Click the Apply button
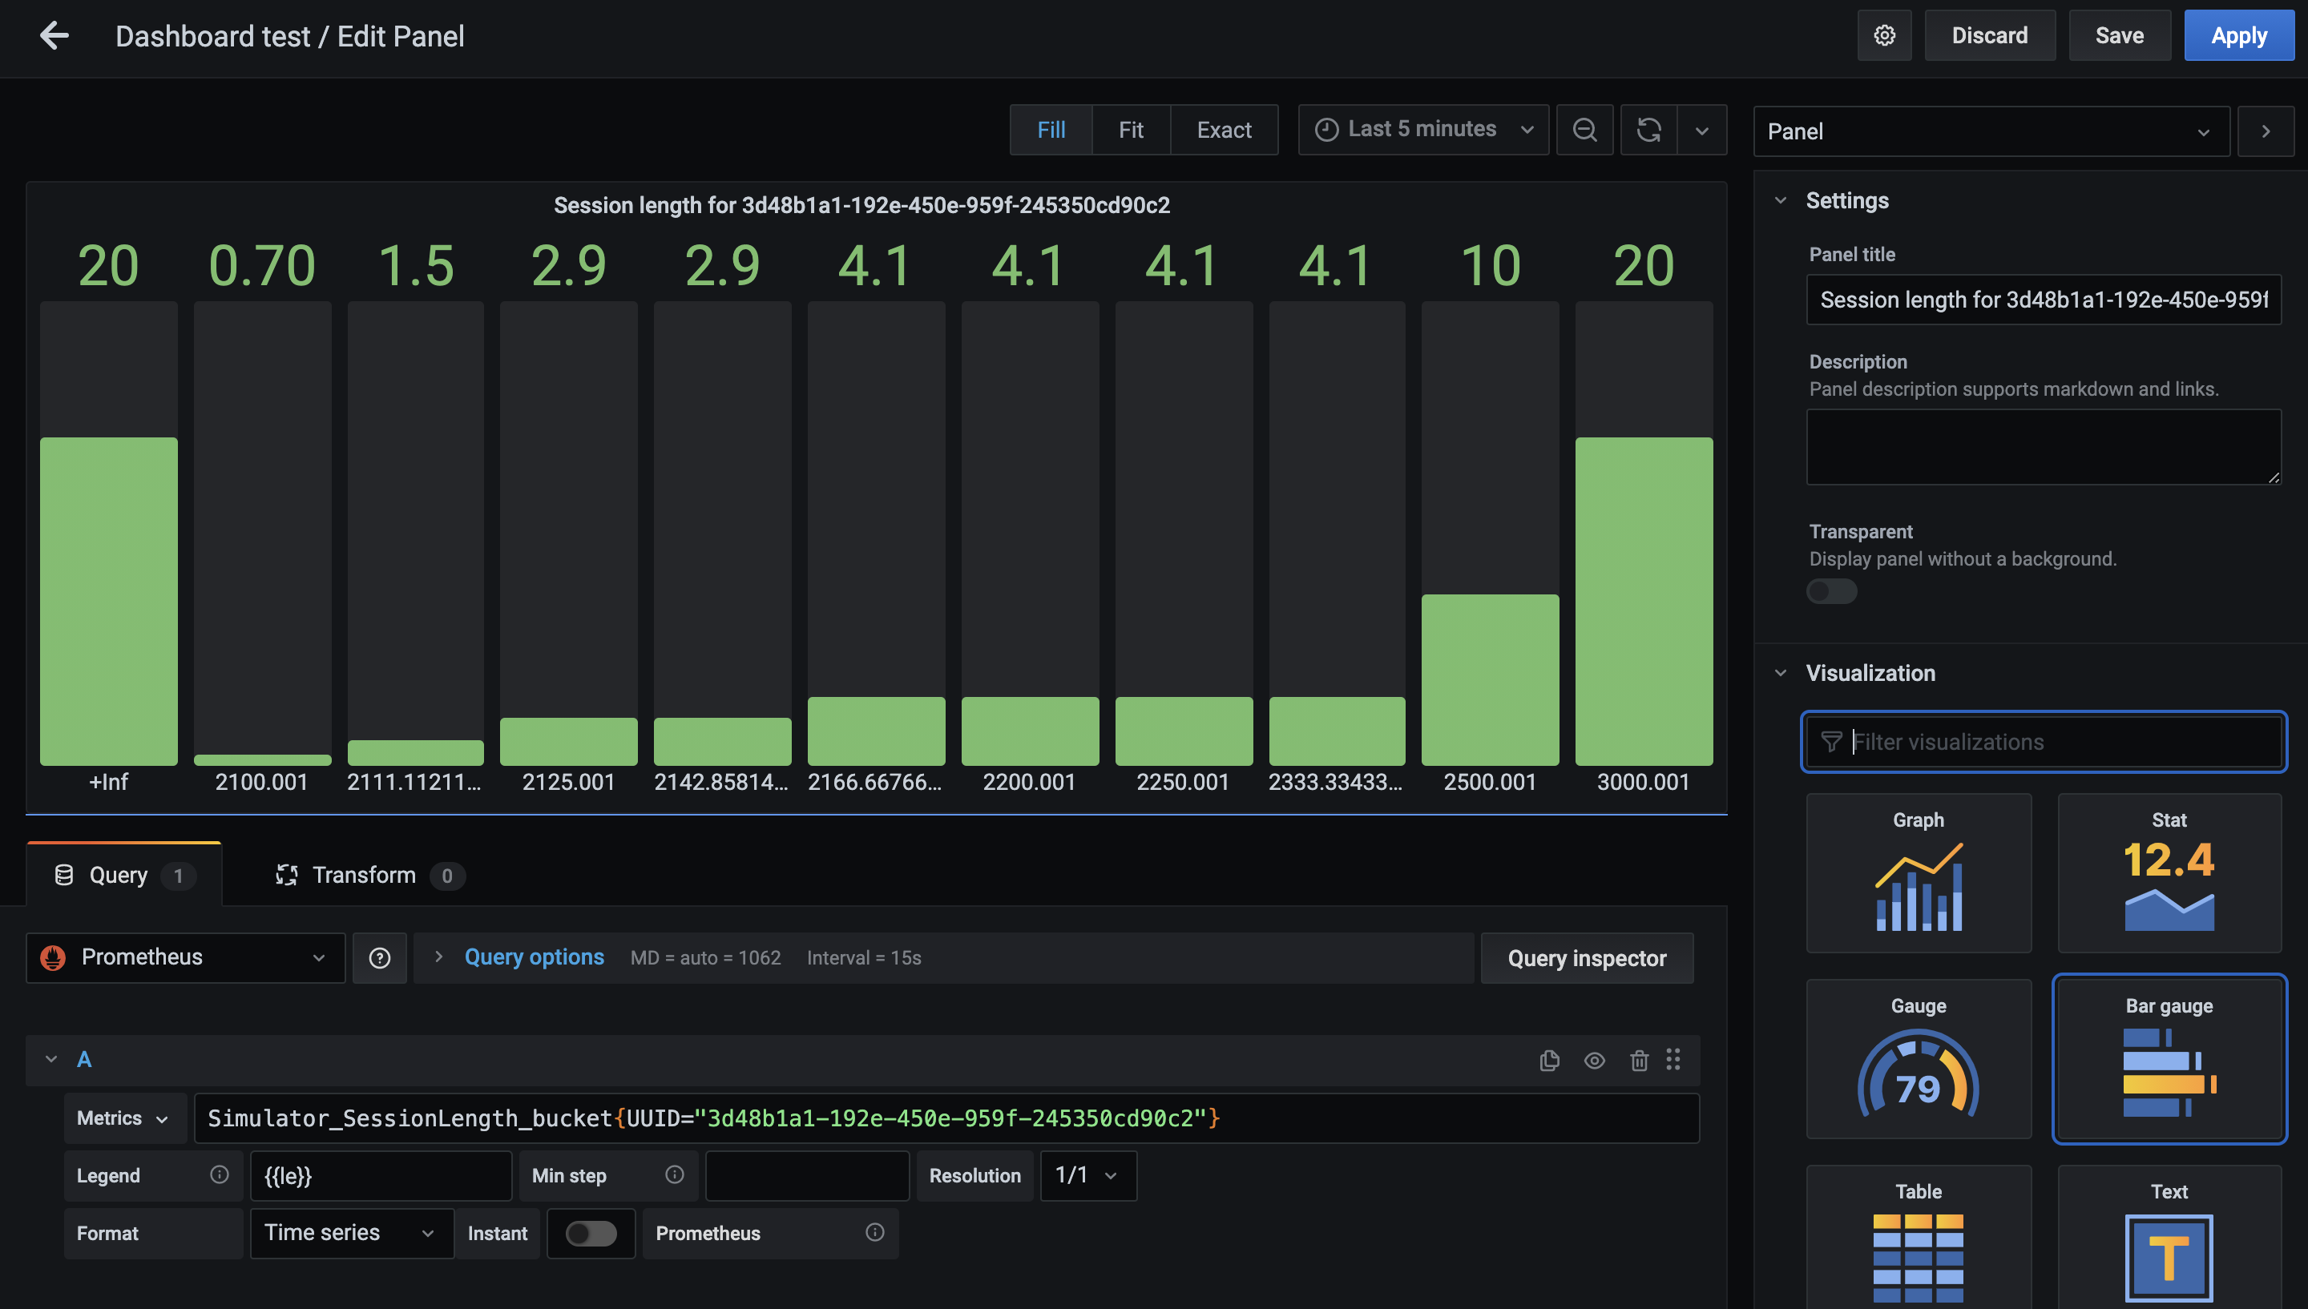2308x1309 pixels. click(x=2237, y=36)
